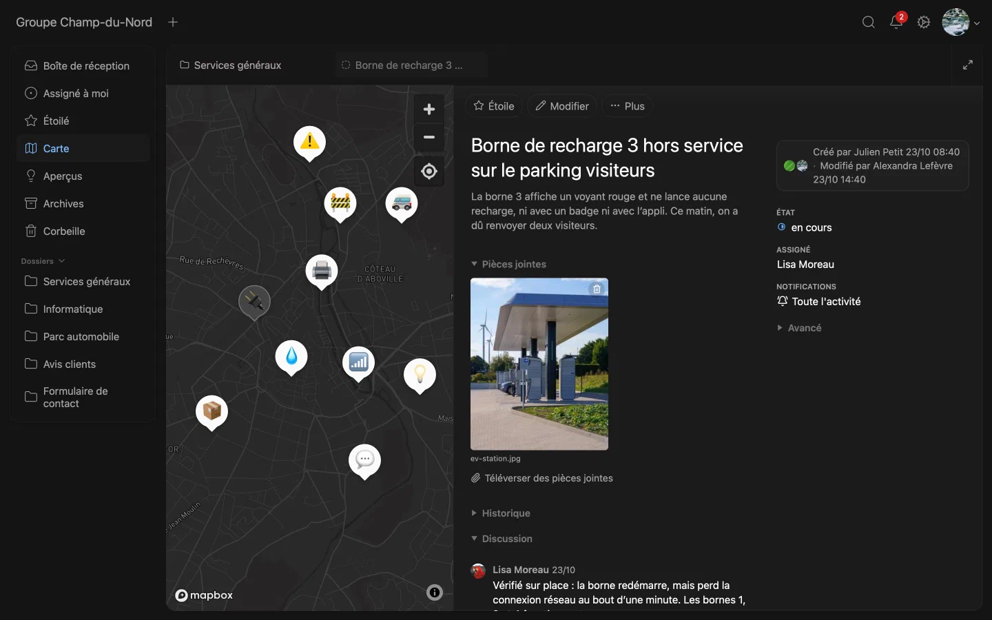
Task: Change notifications from Toute l'activité
Action: click(819, 301)
